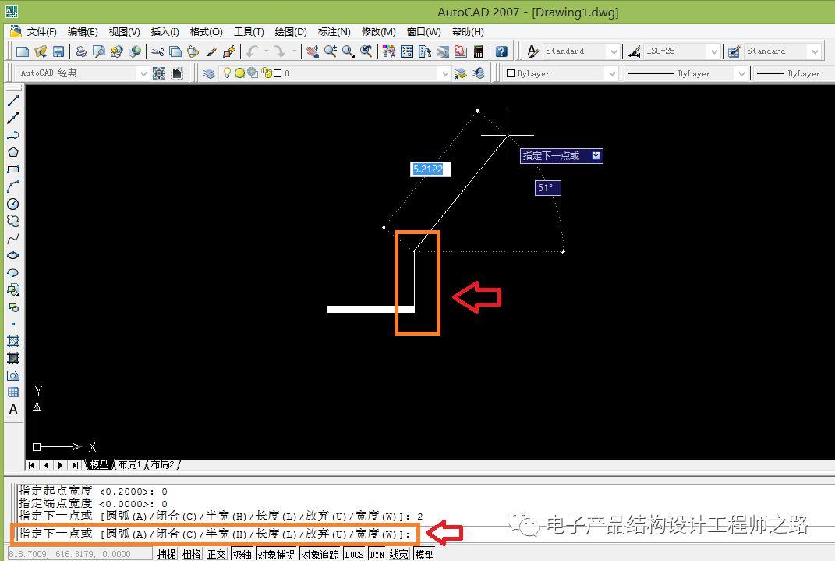Screen dimensions: 835x561
Task: Toggle DYN dynamic input
Action: pos(377,554)
